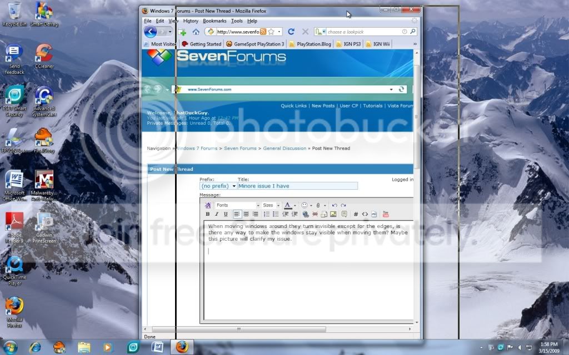Redo the last edit in message editor
569x355 pixels.
pyautogui.click(x=343, y=205)
